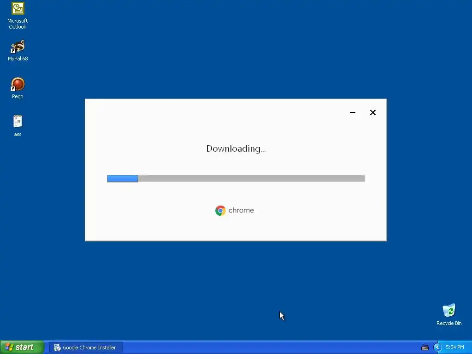Expand hidden system tray icons arrow
This screenshot has height=354, width=472.
tap(437, 348)
